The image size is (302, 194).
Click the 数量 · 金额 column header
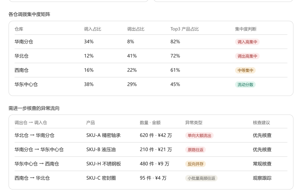pos(150,123)
